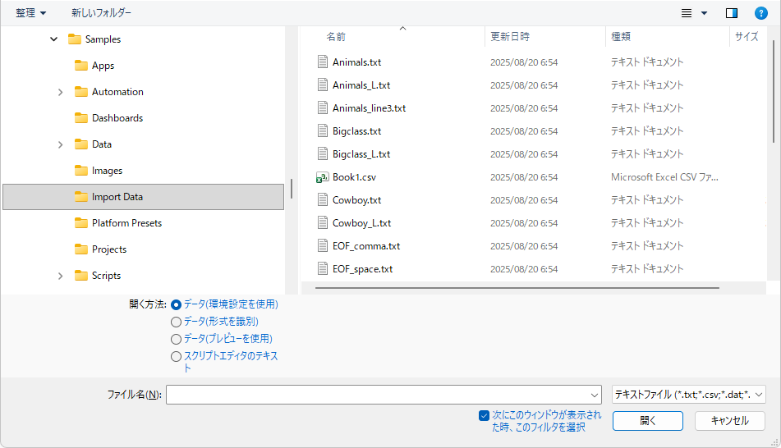
Task: Uncheck the 次にこのウィンドウが表示された時 filter checkbox
Action: pyautogui.click(x=484, y=415)
